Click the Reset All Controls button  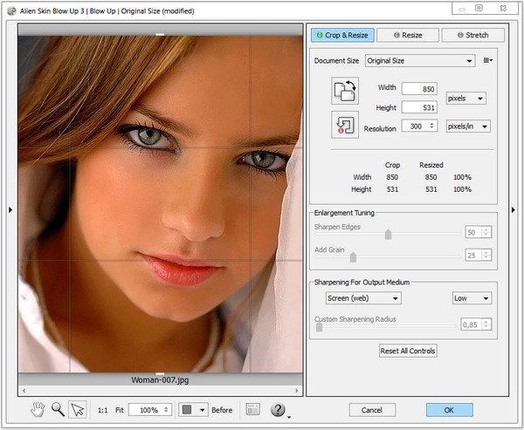point(407,351)
